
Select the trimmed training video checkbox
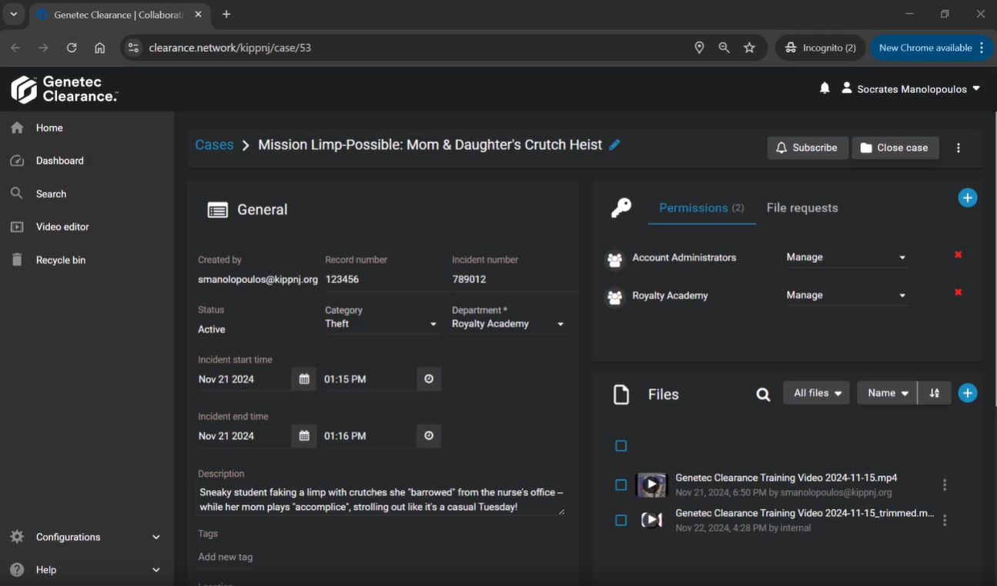(621, 521)
